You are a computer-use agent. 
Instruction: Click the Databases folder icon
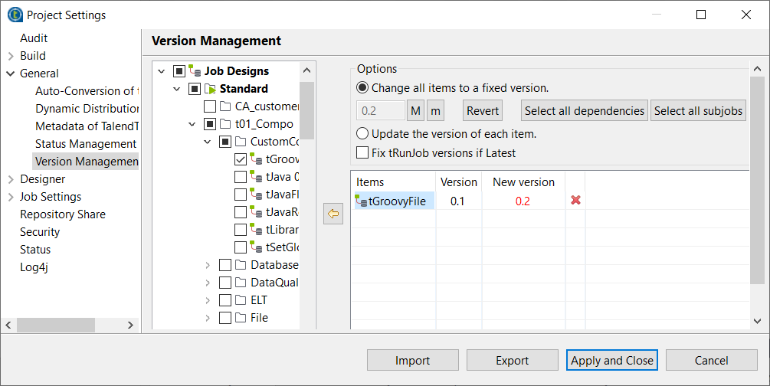coord(241,265)
